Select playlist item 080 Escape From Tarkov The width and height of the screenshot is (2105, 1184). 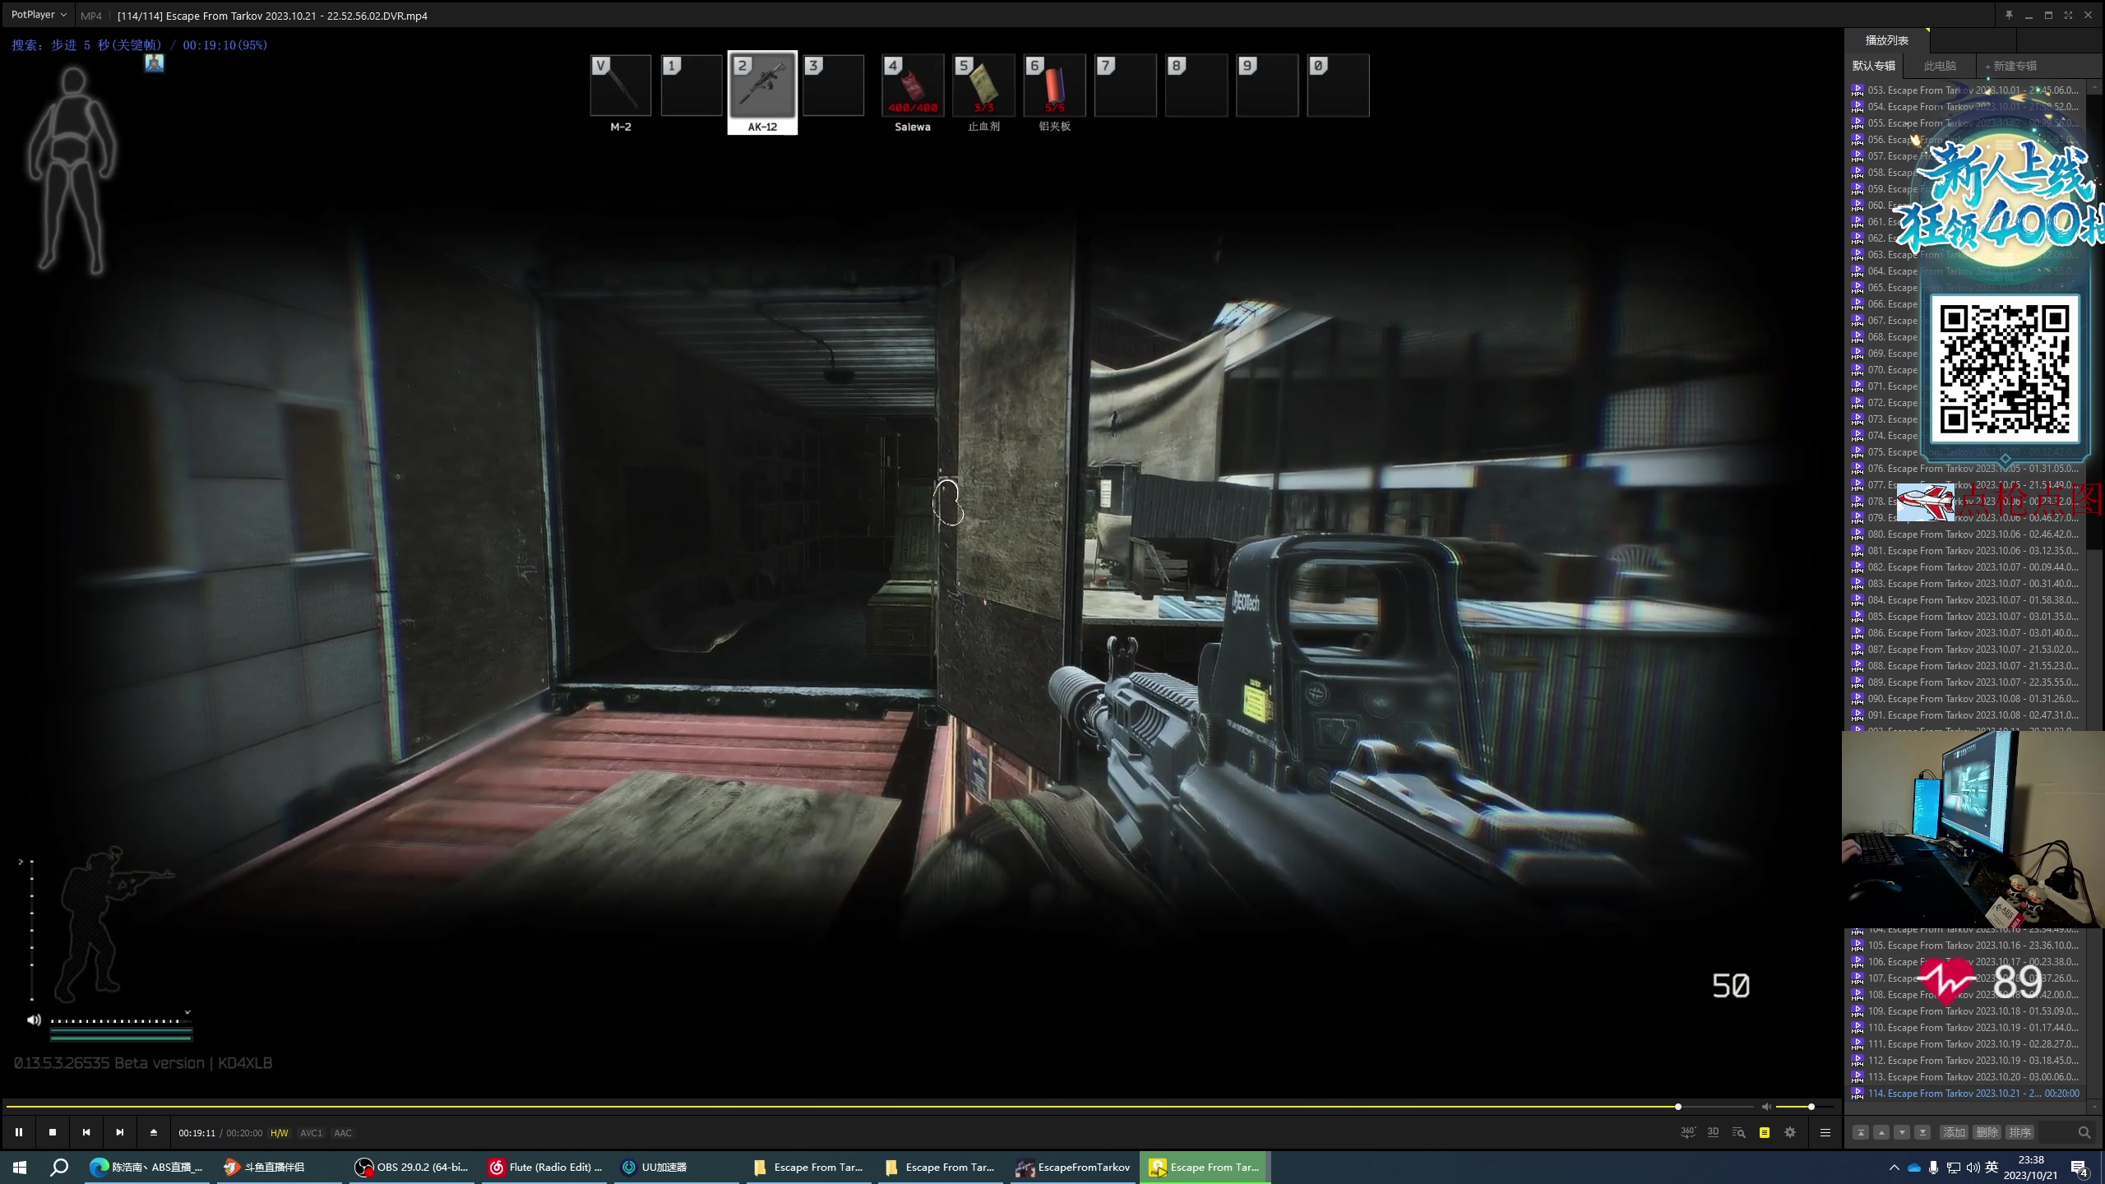(1965, 534)
